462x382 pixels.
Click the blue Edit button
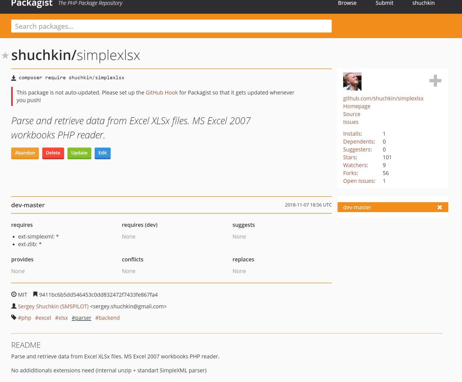tap(103, 153)
